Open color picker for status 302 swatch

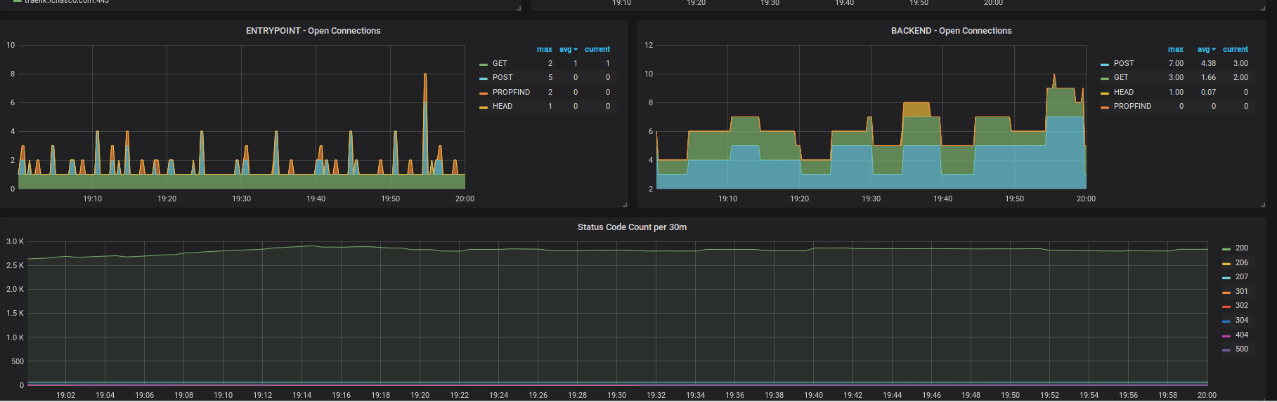pyautogui.click(x=1226, y=307)
